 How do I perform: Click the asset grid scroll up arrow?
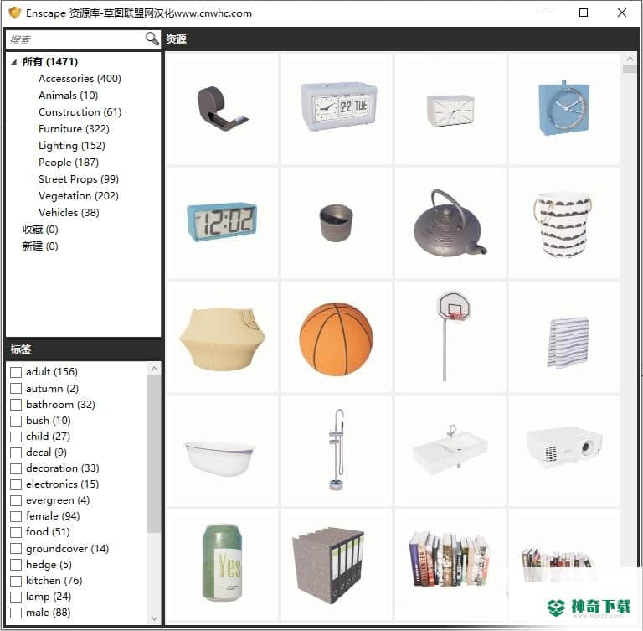point(630,59)
